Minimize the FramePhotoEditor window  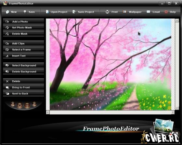coord(162,3)
